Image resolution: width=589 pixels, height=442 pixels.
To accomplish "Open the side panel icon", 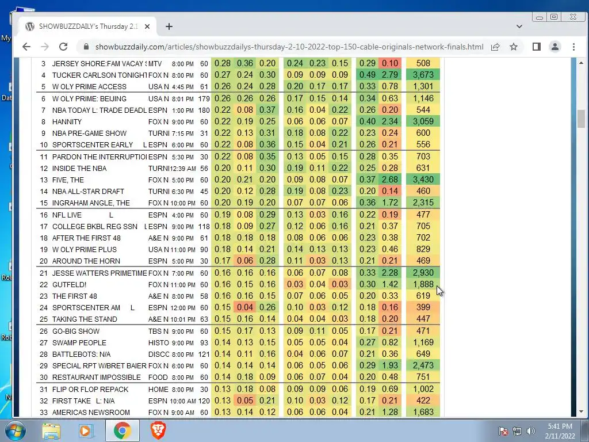I will (x=537, y=47).
